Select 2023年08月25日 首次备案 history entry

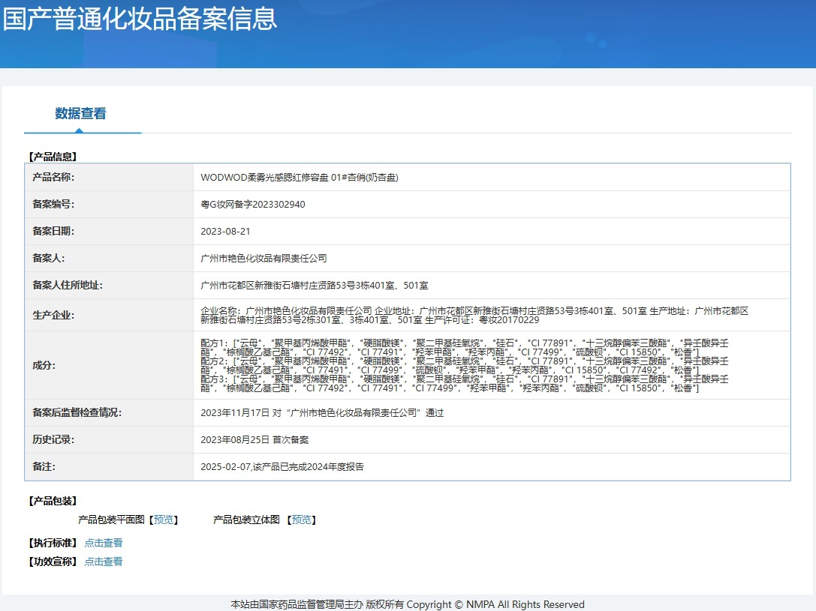click(x=254, y=440)
